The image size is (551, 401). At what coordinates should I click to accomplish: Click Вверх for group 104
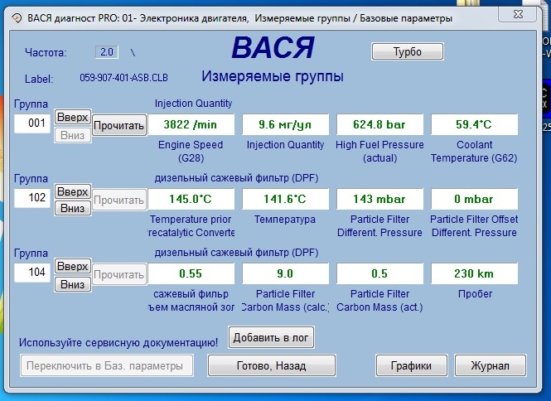73,266
